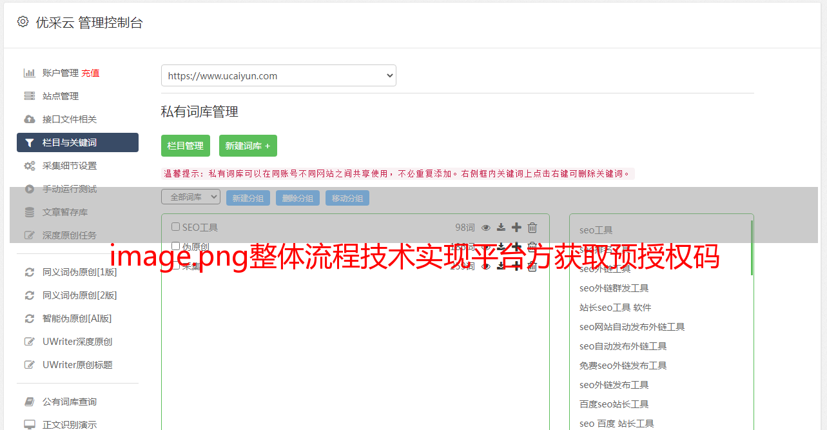Download the SEO工具 word library
The image size is (827, 430).
coord(501,227)
